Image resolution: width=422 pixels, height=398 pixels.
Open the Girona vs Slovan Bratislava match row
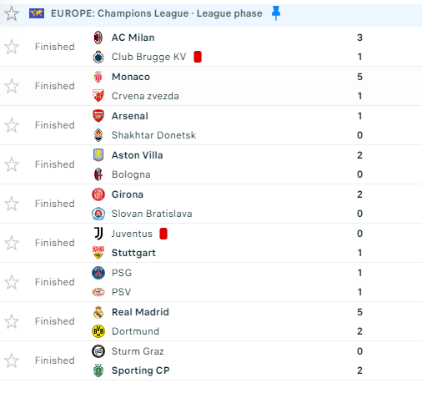(x=211, y=204)
